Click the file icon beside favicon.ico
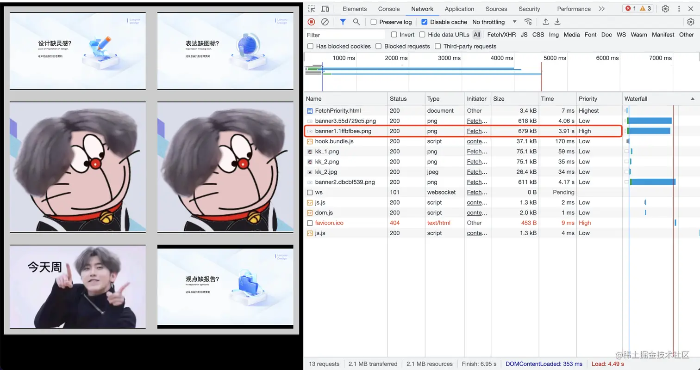Viewport: 700px width, 370px height. click(310, 223)
